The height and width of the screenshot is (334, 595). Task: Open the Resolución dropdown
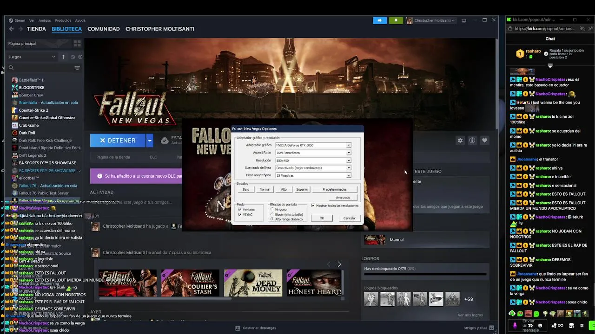[x=349, y=161]
